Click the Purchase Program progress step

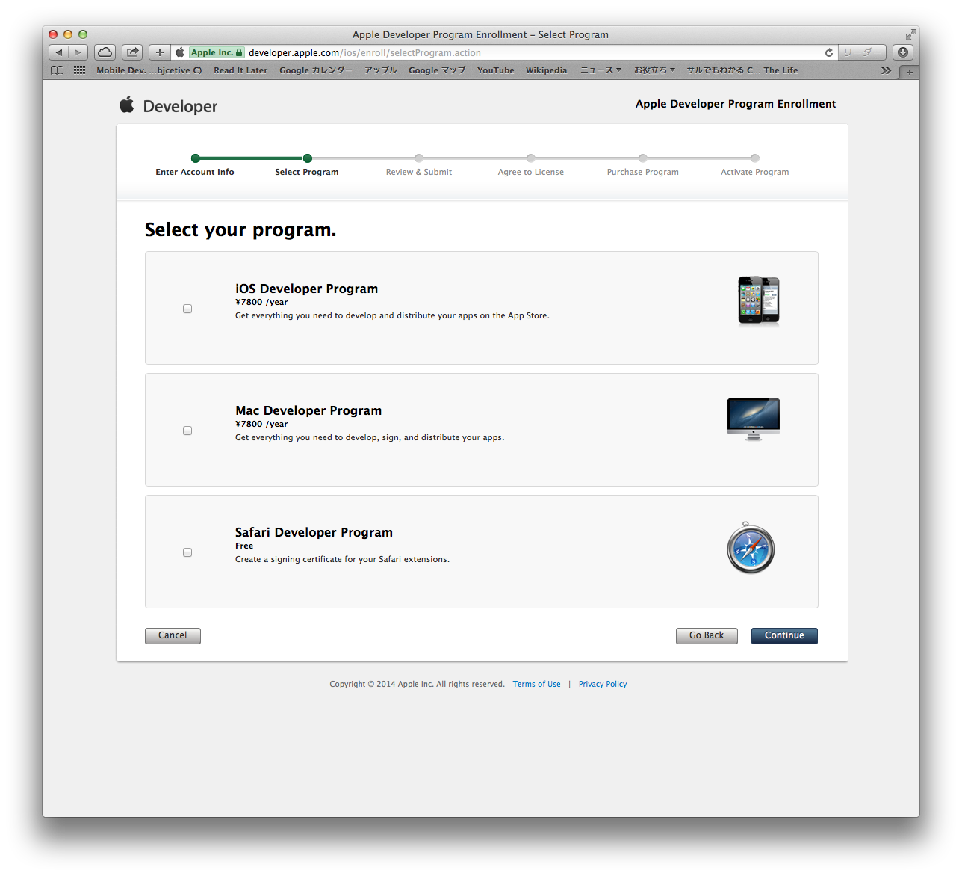click(643, 166)
